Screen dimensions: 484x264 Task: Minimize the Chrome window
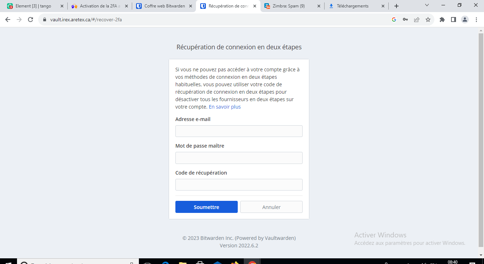(x=443, y=5)
